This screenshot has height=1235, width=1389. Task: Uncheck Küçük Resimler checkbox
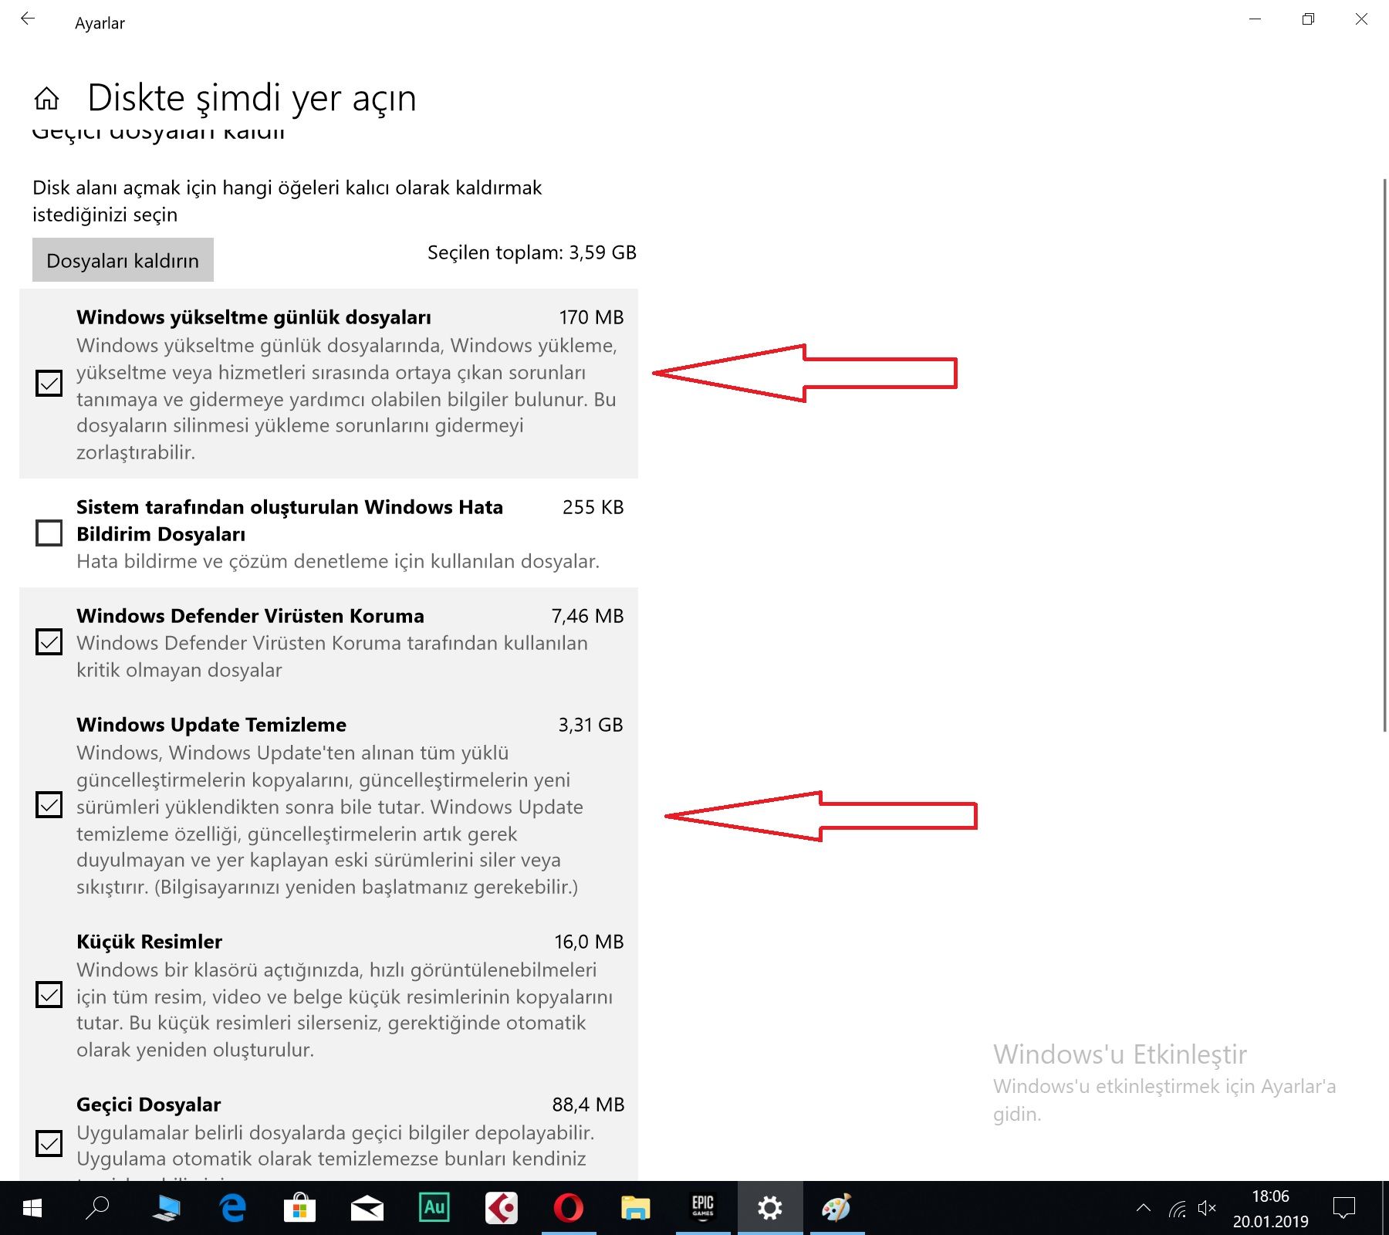click(49, 995)
